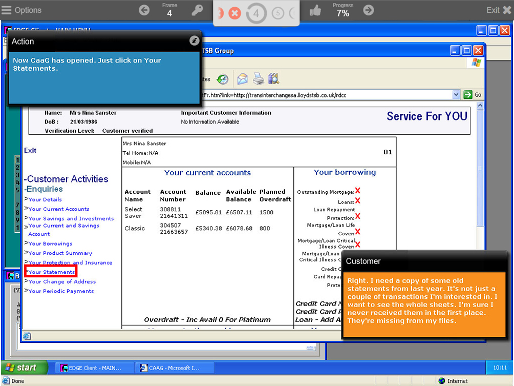This screenshot has height=386, width=514.
Task: Click Classic account name
Action: [135, 228]
